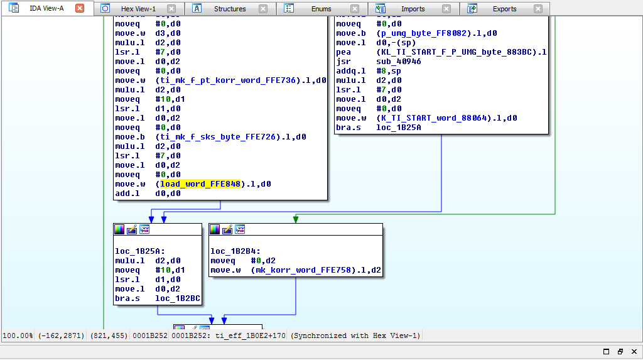Close the Exports tab
This screenshot has height=360, width=643.
click(x=538, y=9)
